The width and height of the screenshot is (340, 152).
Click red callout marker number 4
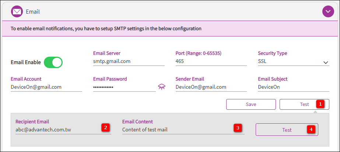point(311,130)
